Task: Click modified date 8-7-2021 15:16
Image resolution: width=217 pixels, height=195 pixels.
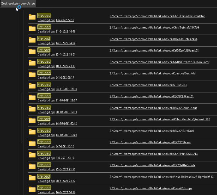Action: [65, 146]
